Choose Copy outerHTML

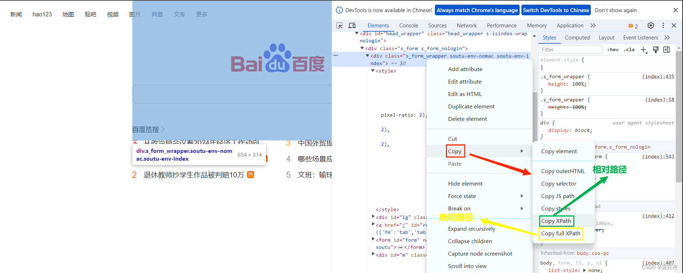(x=563, y=171)
